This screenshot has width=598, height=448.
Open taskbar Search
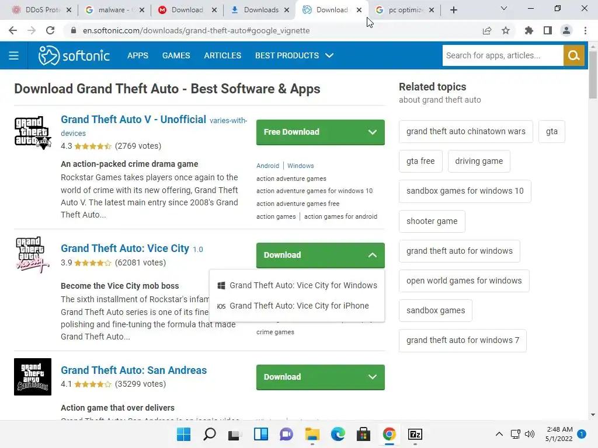210,434
